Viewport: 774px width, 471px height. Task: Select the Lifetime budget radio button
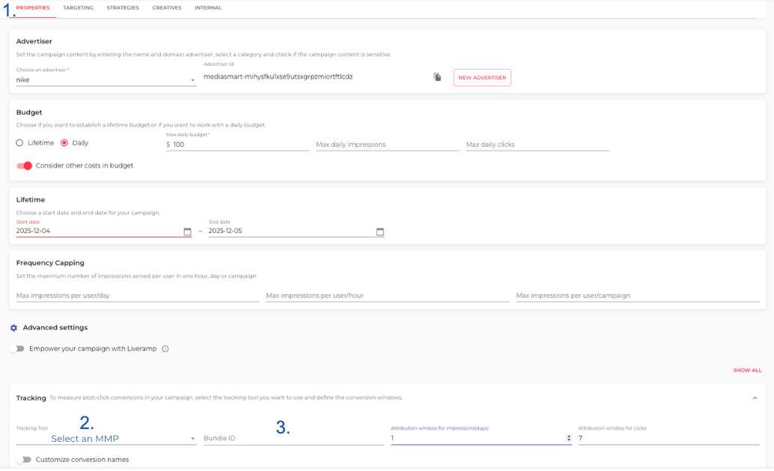click(20, 143)
